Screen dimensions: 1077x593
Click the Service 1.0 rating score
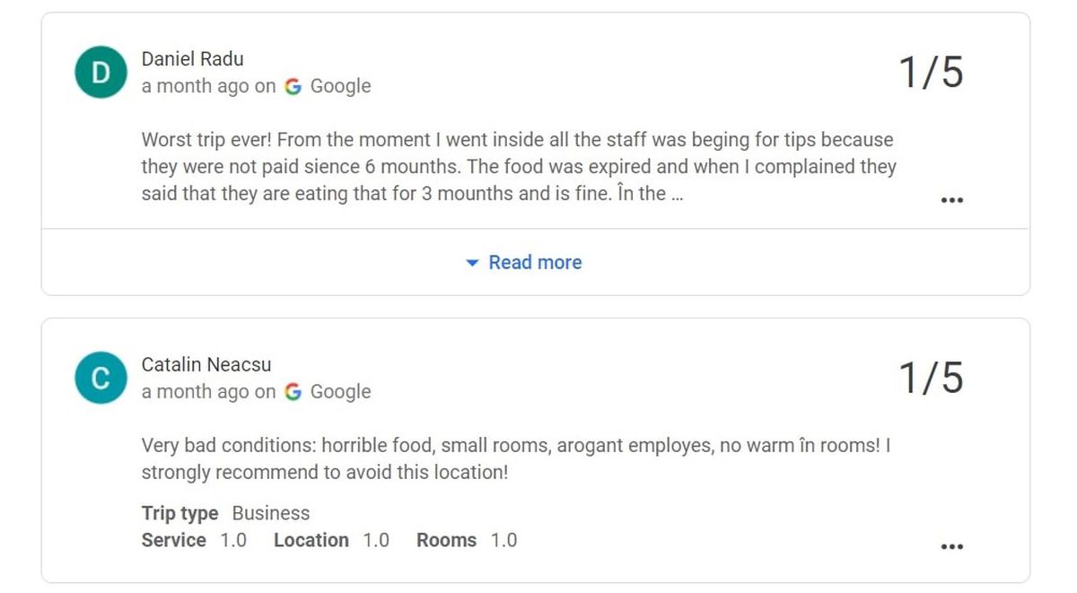[x=233, y=540]
